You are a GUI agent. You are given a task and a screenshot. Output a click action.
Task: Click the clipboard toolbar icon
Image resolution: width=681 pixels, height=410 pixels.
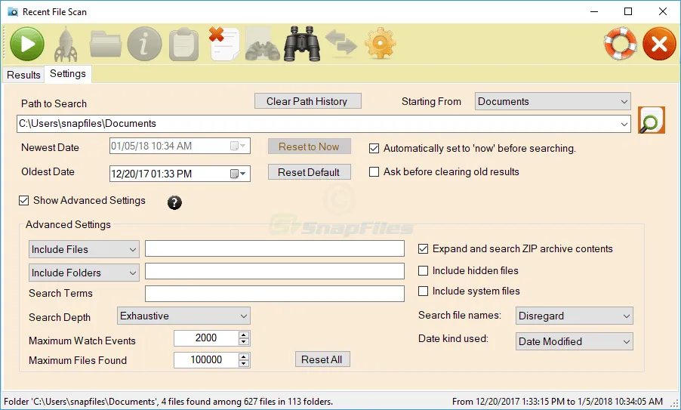[x=183, y=44]
